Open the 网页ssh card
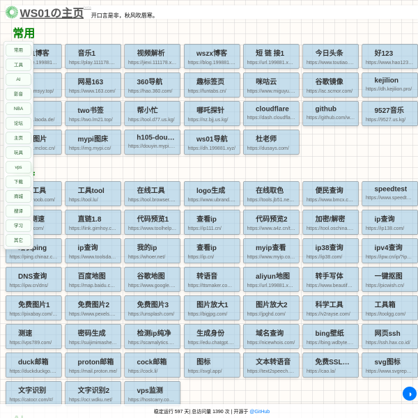The width and height of the screenshot is (418, 418). pyautogui.click(x=389, y=336)
